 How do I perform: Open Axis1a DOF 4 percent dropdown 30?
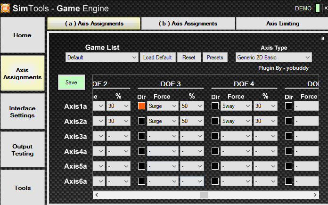coord(265,106)
